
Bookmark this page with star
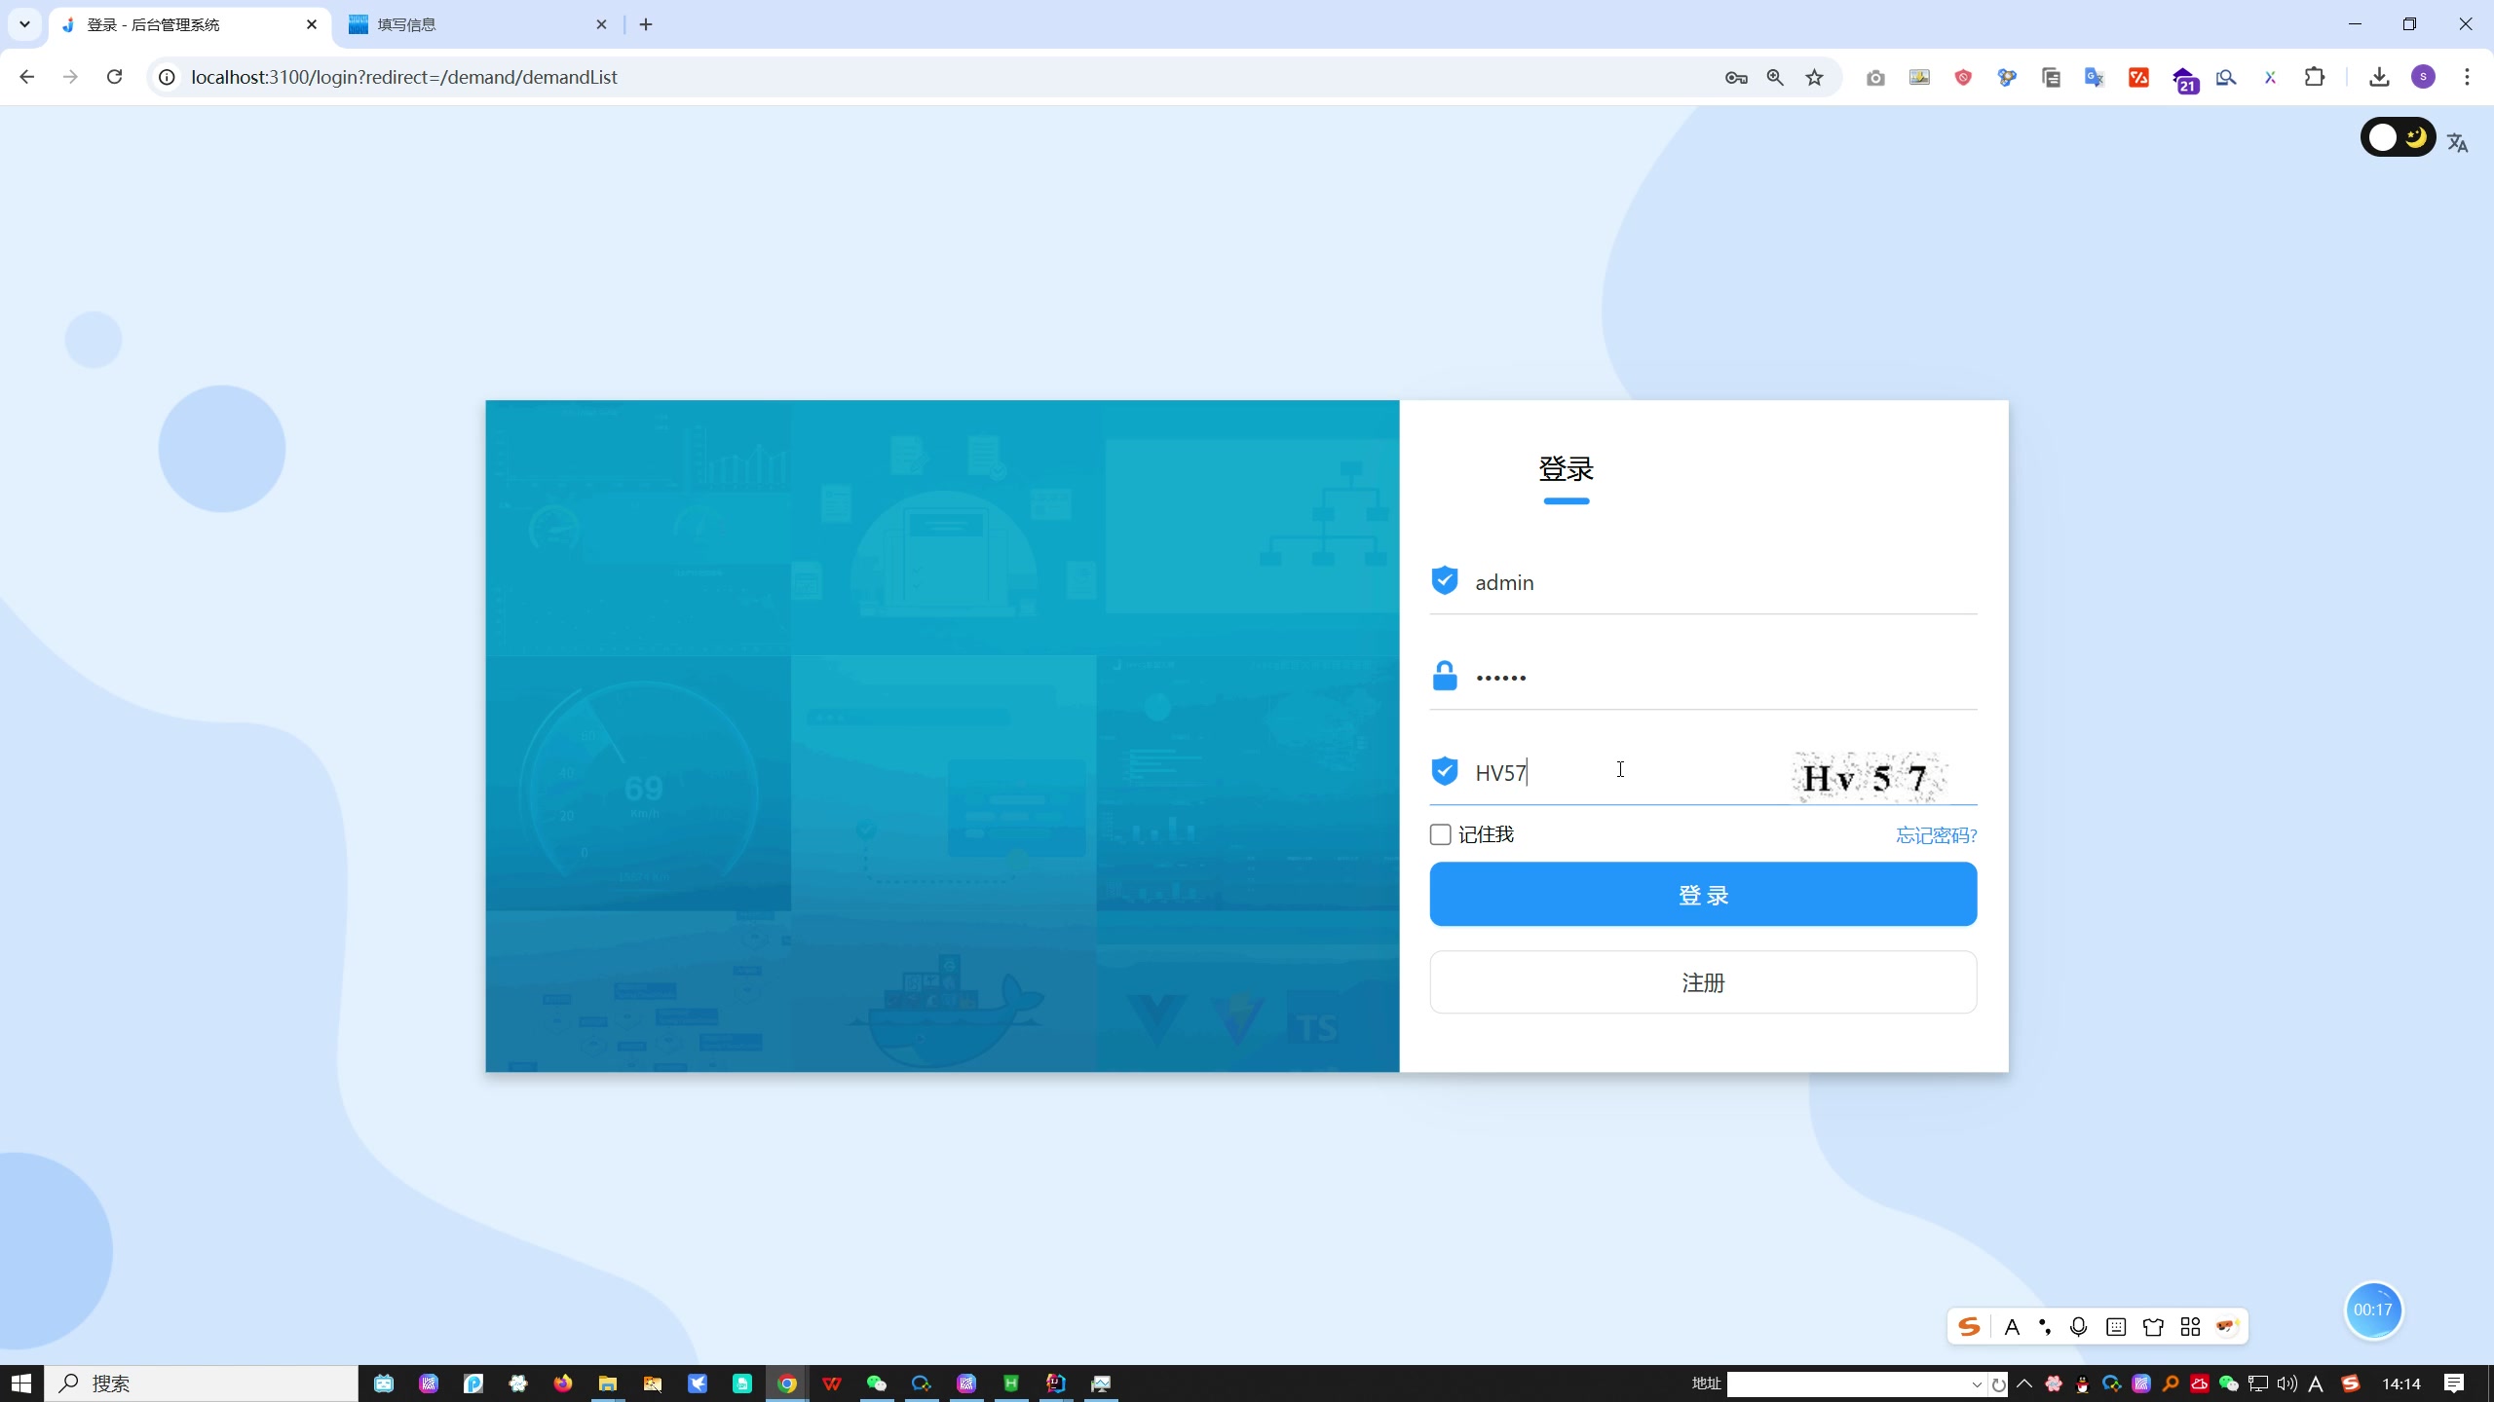1814,77
